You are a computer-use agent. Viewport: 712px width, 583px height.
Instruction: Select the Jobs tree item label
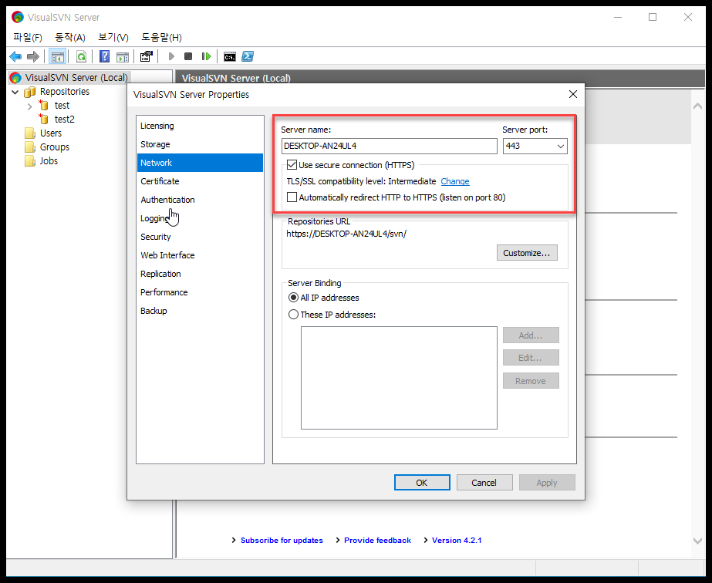click(x=49, y=161)
